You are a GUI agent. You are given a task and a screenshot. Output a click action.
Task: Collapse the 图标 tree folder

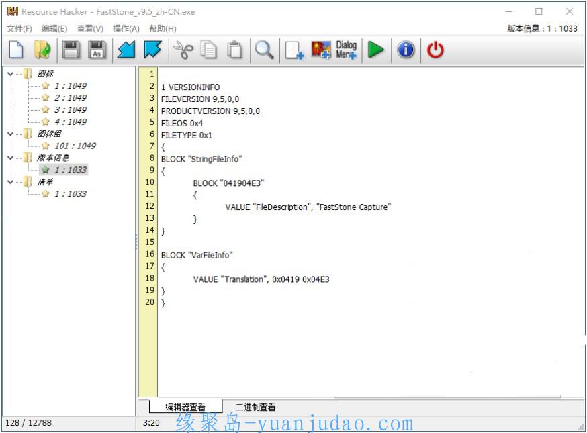(x=11, y=74)
